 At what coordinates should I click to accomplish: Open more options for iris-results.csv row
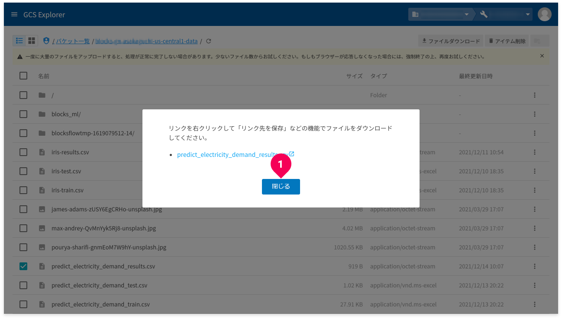(535, 152)
